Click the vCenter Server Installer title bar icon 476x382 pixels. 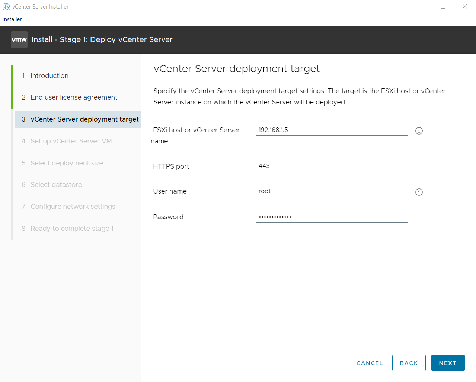[6, 7]
